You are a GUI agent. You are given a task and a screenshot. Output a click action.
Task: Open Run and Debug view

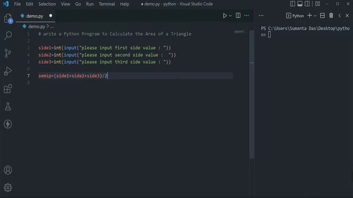click(x=8, y=71)
